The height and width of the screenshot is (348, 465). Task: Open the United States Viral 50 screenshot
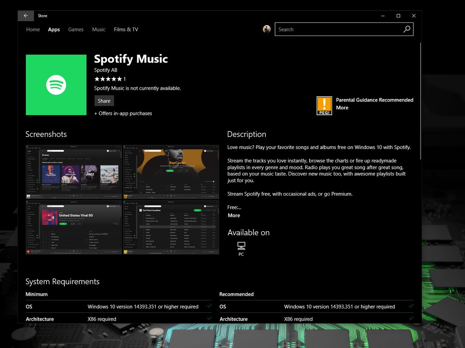pos(74,227)
